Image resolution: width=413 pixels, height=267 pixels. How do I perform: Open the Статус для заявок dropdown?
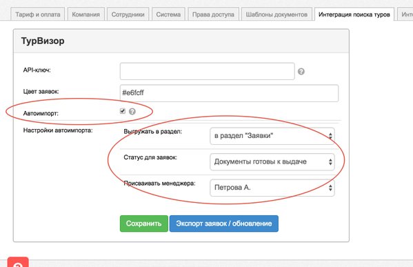tap(272, 162)
